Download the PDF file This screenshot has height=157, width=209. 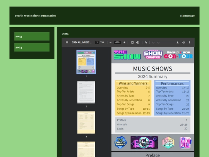[178, 42]
